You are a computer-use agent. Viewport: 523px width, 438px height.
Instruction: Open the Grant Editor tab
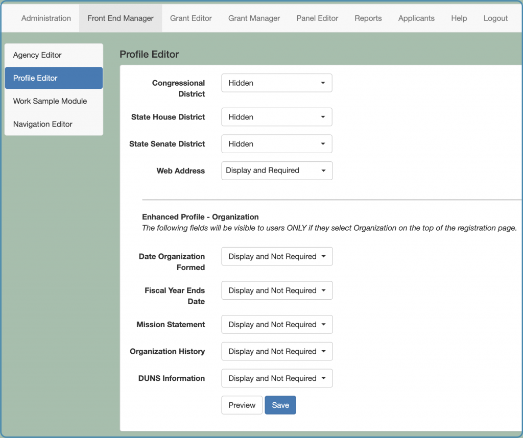pos(191,18)
